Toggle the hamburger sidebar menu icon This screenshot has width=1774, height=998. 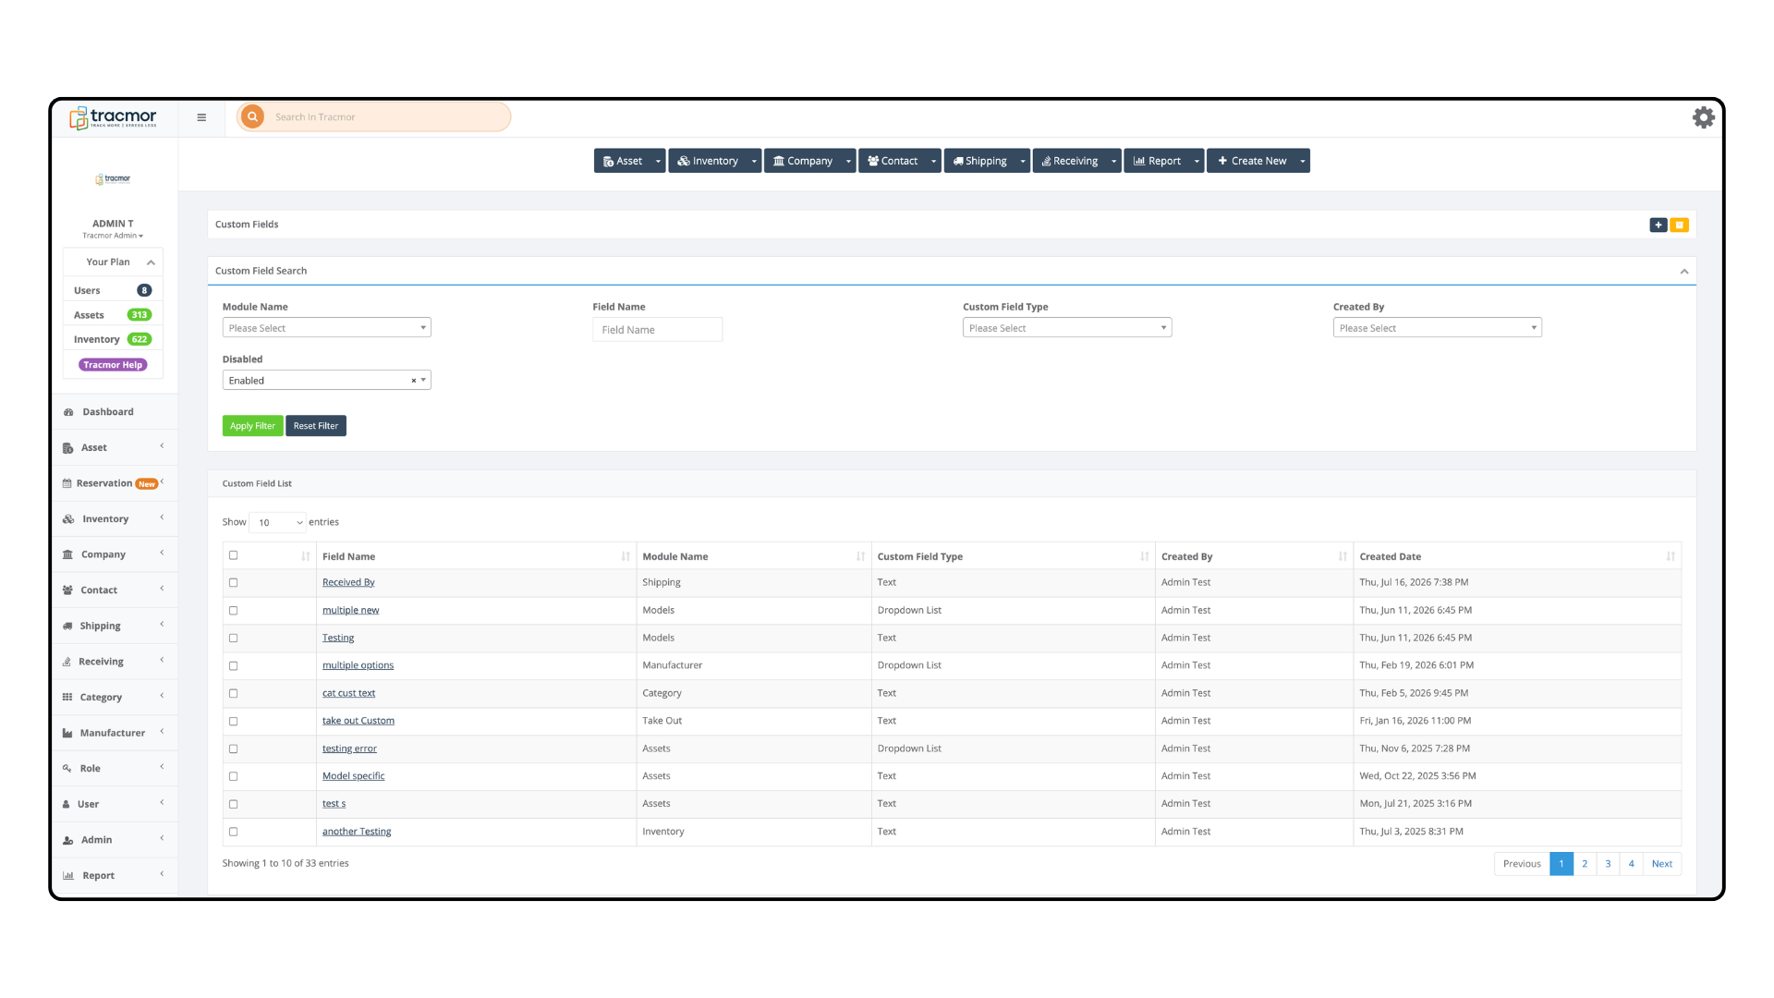(x=201, y=117)
